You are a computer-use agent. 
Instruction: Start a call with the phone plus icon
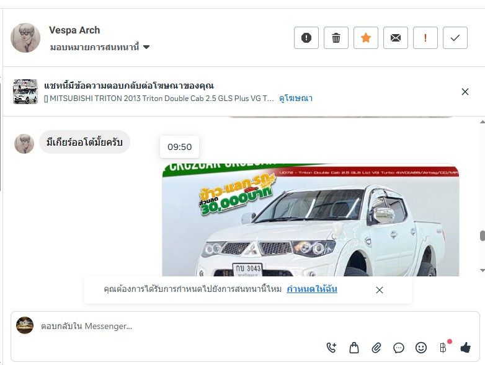click(x=332, y=348)
